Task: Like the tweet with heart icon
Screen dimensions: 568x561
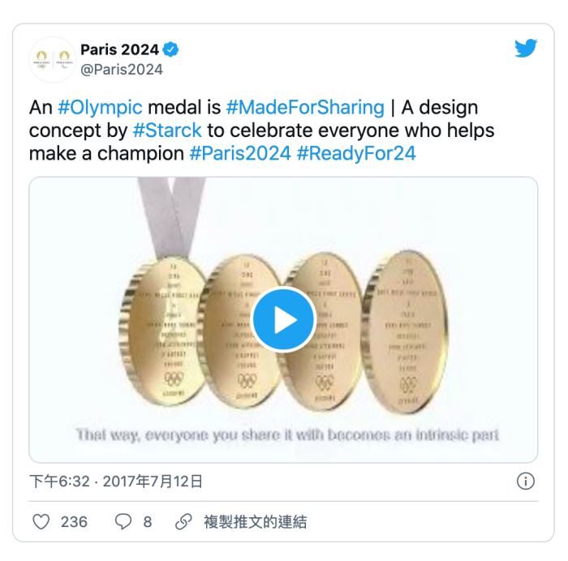Action: 41,522
